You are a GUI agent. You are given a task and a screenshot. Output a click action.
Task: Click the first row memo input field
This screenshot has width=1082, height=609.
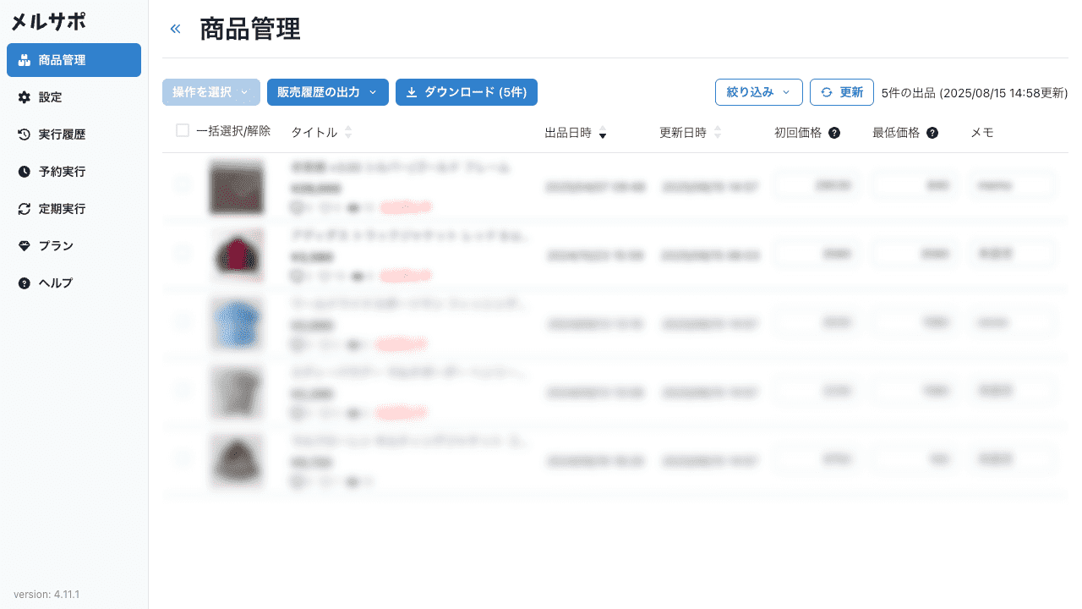point(1012,185)
